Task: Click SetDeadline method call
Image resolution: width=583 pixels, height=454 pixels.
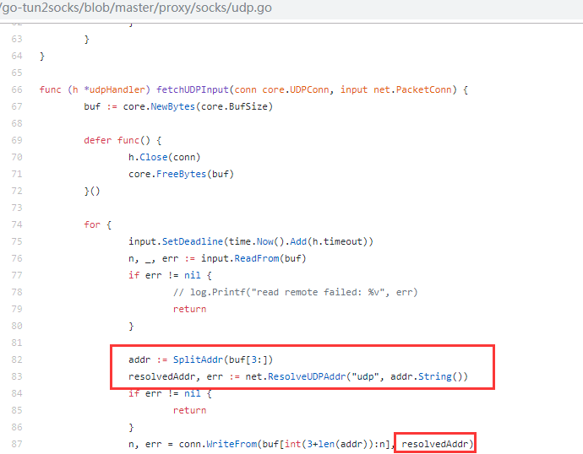Action: pos(193,241)
